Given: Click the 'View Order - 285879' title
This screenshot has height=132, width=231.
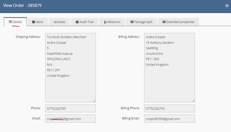Looking at the screenshot, I should click(22, 5).
